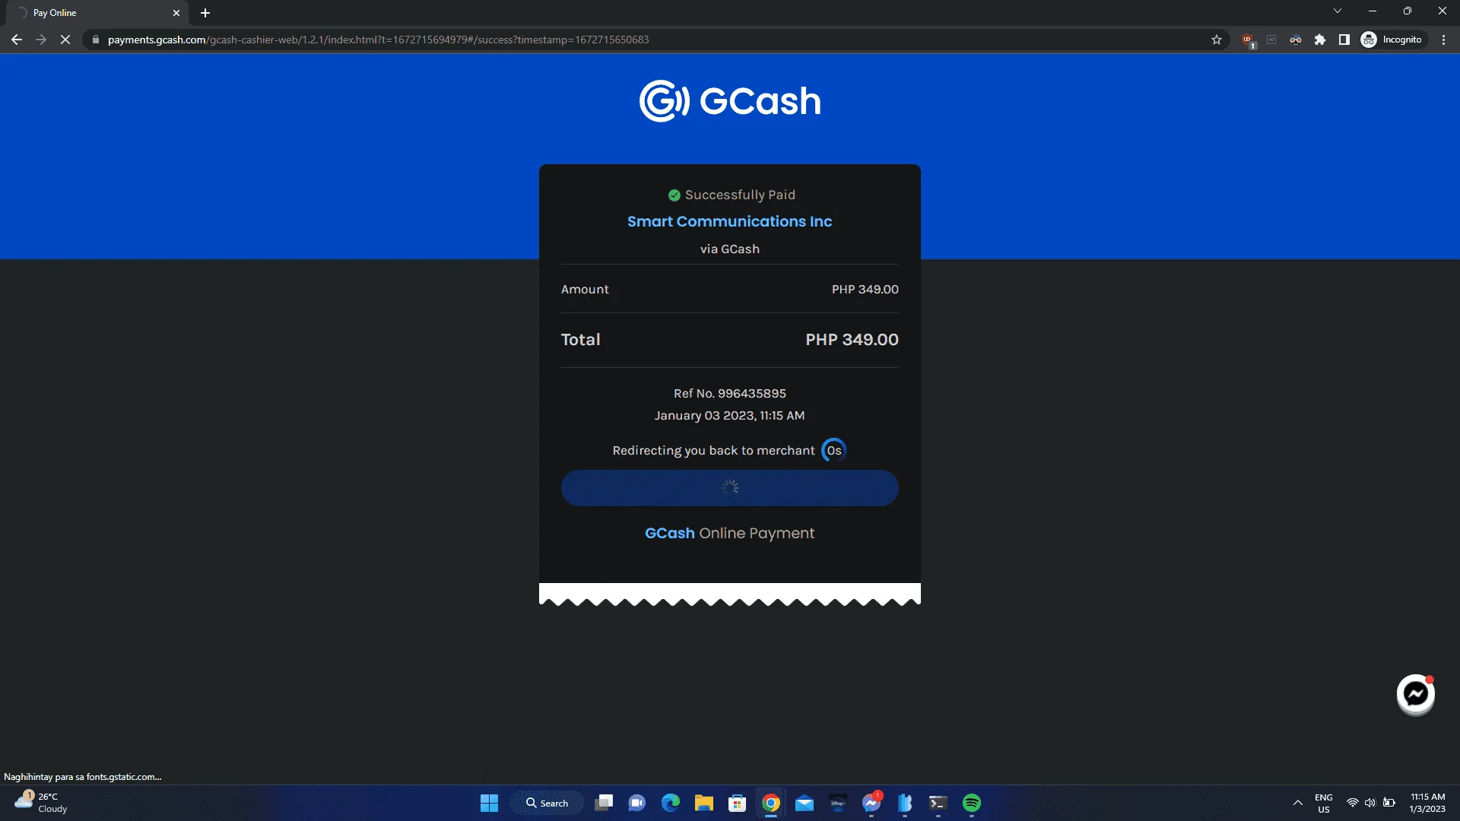Open Microsoft Store from the taskbar
The width and height of the screenshot is (1460, 821).
click(x=738, y=804)
